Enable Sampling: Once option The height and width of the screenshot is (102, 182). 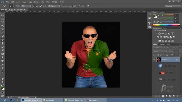click(37, 6)
